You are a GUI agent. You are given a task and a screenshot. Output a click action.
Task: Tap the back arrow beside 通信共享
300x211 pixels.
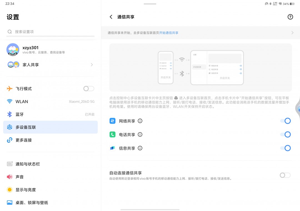[111, 17]
